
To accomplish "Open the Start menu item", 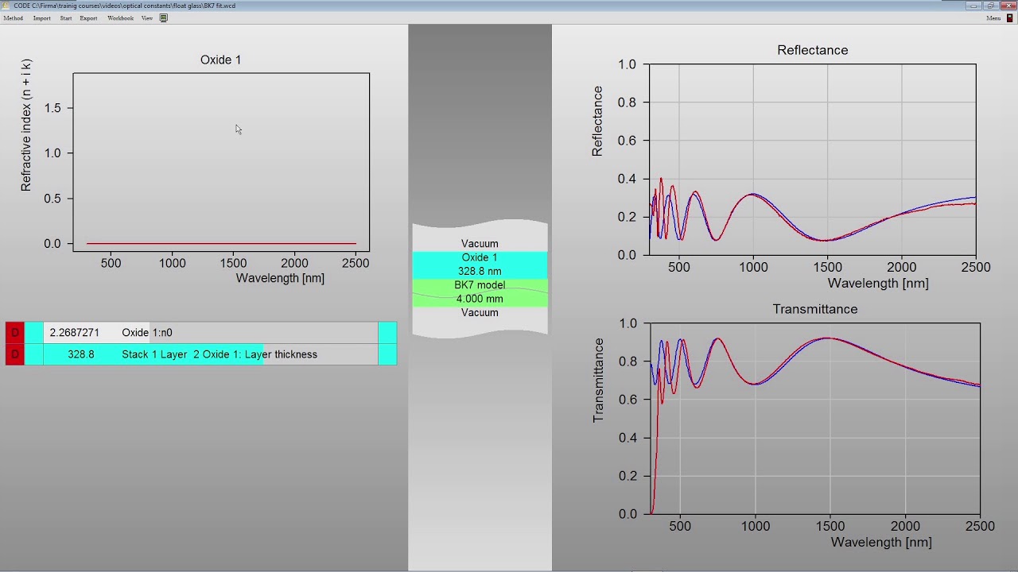I will 65,18.
